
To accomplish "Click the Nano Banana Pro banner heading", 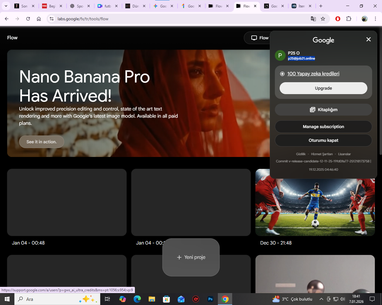I will tap(84, 86).
